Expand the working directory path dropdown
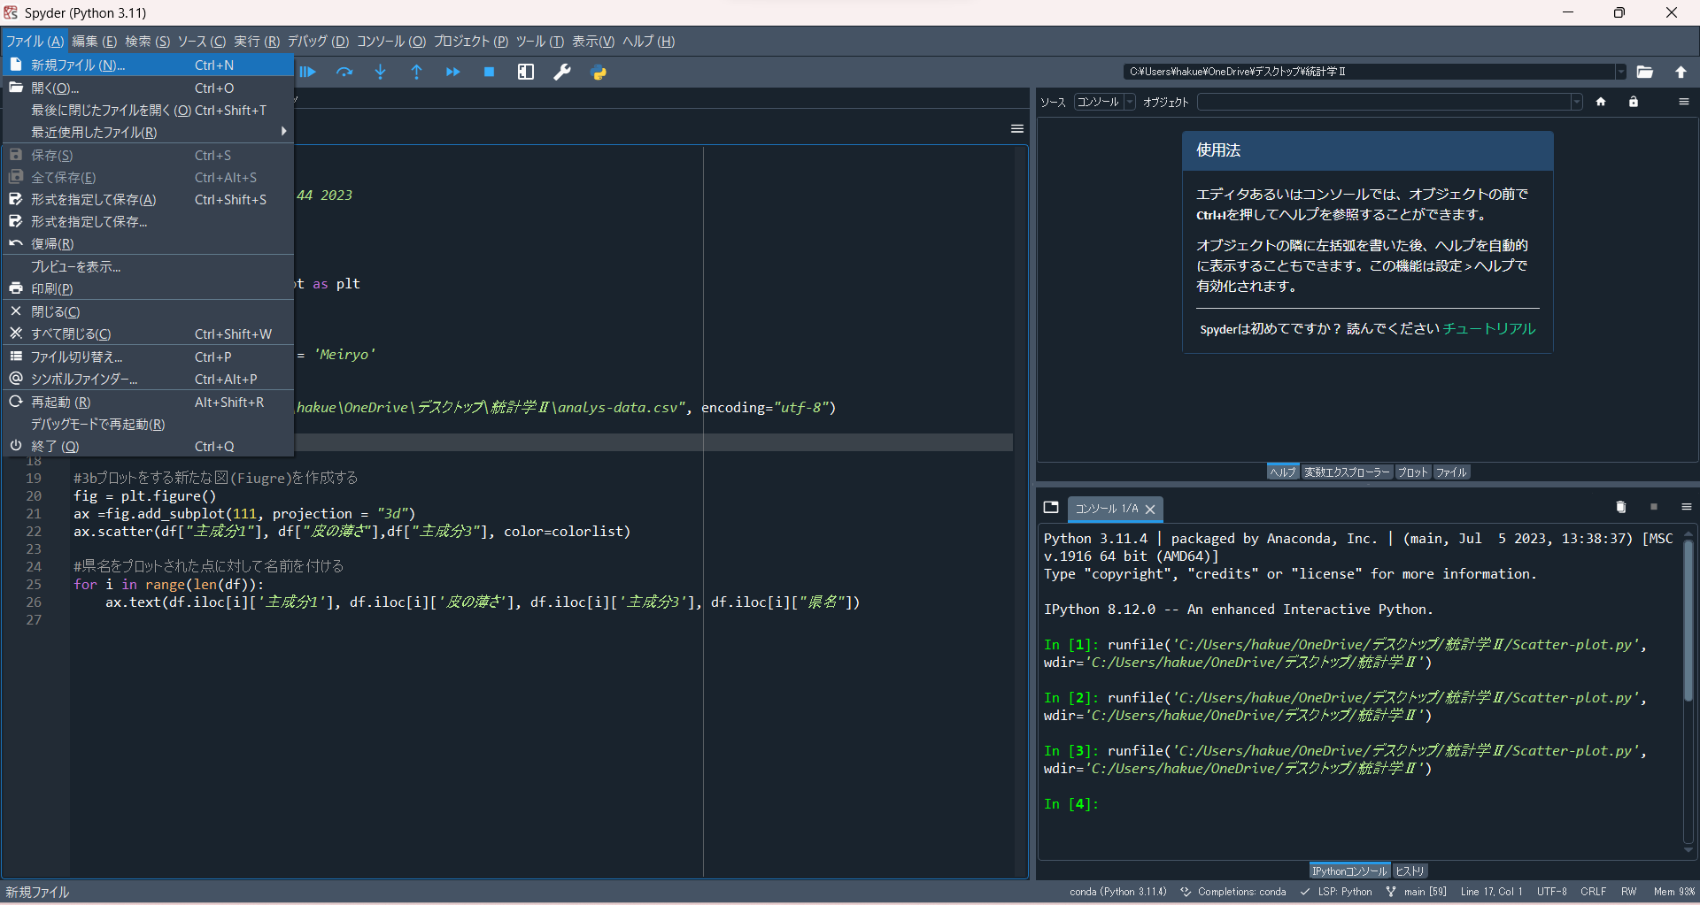 pos(1621,72)
